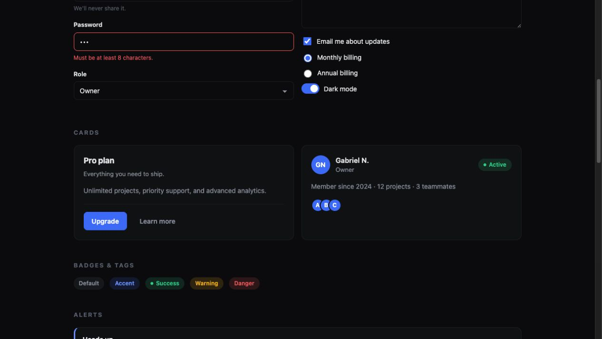The image size is (602, 339).
Task: Open the Role dropdown showing Owner
Action: pyautogui.click(x=184, y=91)
